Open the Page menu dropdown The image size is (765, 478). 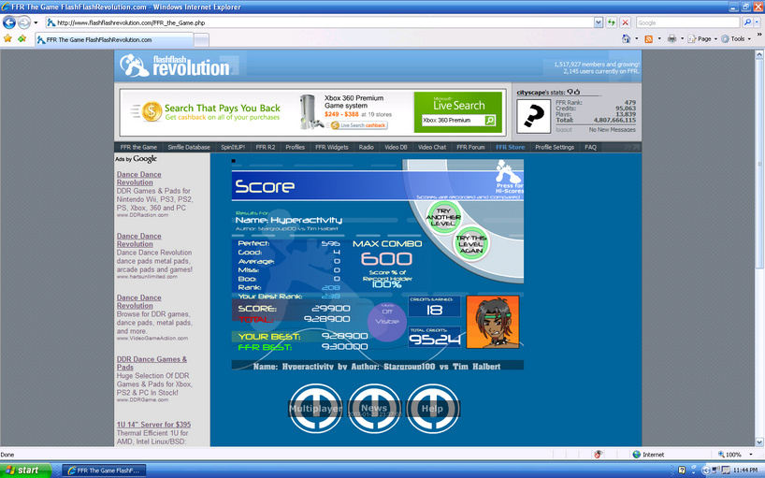[x=702, y=39]
